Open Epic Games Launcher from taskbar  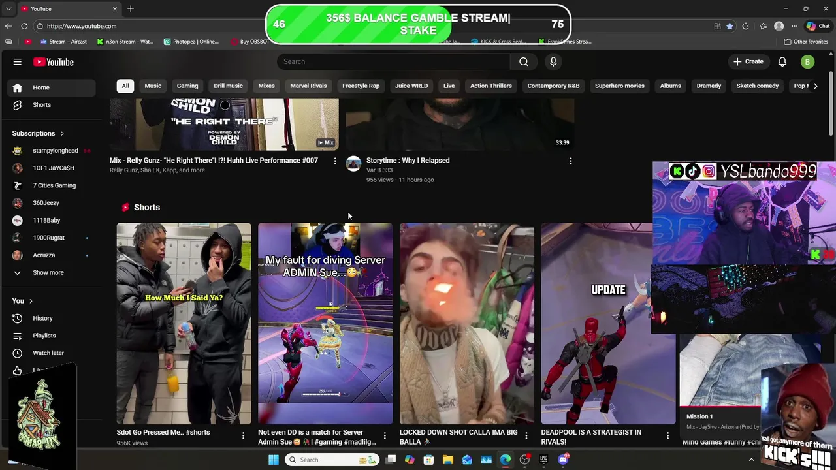tap(543, 460)
